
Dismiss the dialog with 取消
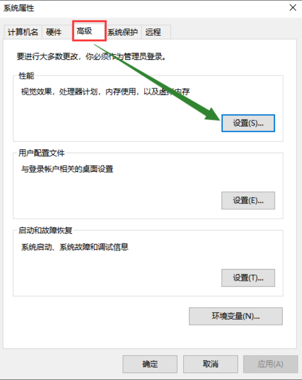[x=210, y=364]
